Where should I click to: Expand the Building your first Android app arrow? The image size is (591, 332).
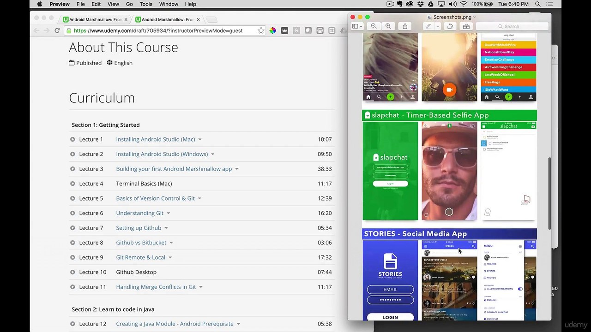[237, 169]
